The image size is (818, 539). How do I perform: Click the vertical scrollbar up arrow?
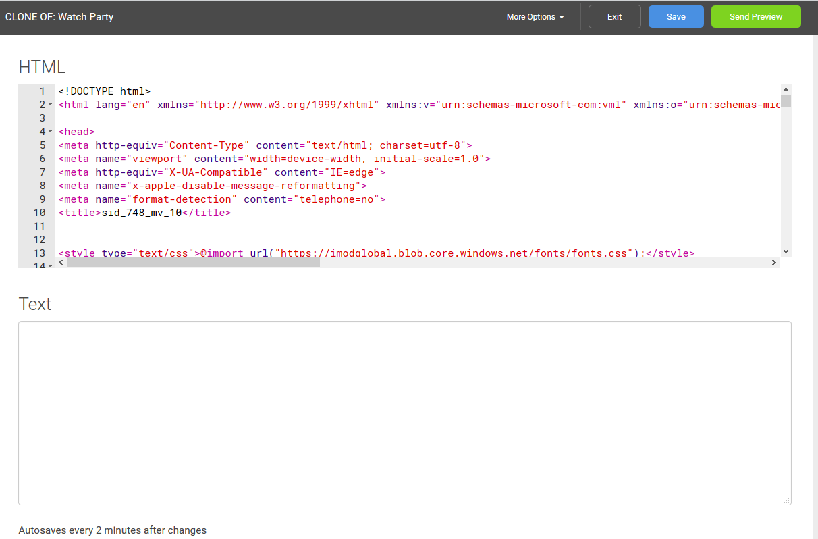(786, 89)
